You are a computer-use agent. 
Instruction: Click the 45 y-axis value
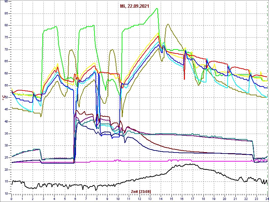pos(6,110)
